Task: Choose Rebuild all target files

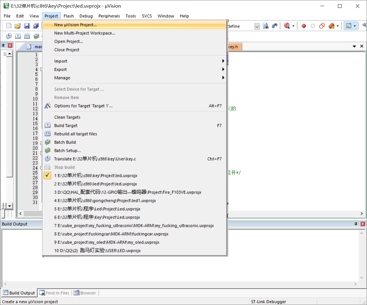Action: coord(135,134)
